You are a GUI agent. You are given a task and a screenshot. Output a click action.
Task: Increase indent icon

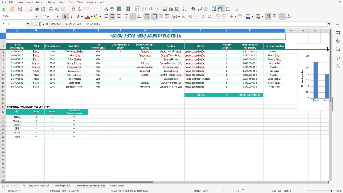(x=218, y=17)
